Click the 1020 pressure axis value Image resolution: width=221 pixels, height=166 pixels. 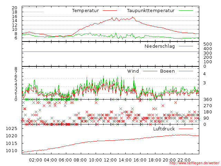pyautogui.click(x=11, y=136)
